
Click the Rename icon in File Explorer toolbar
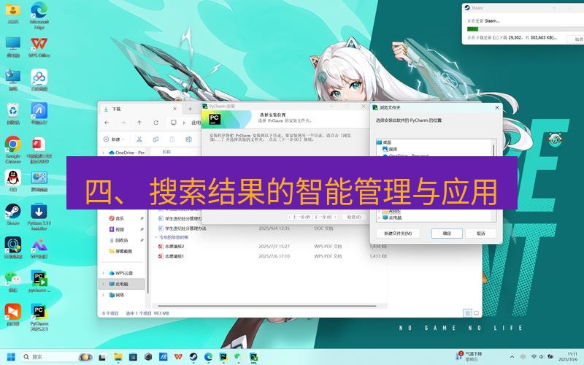pos(188,139)
